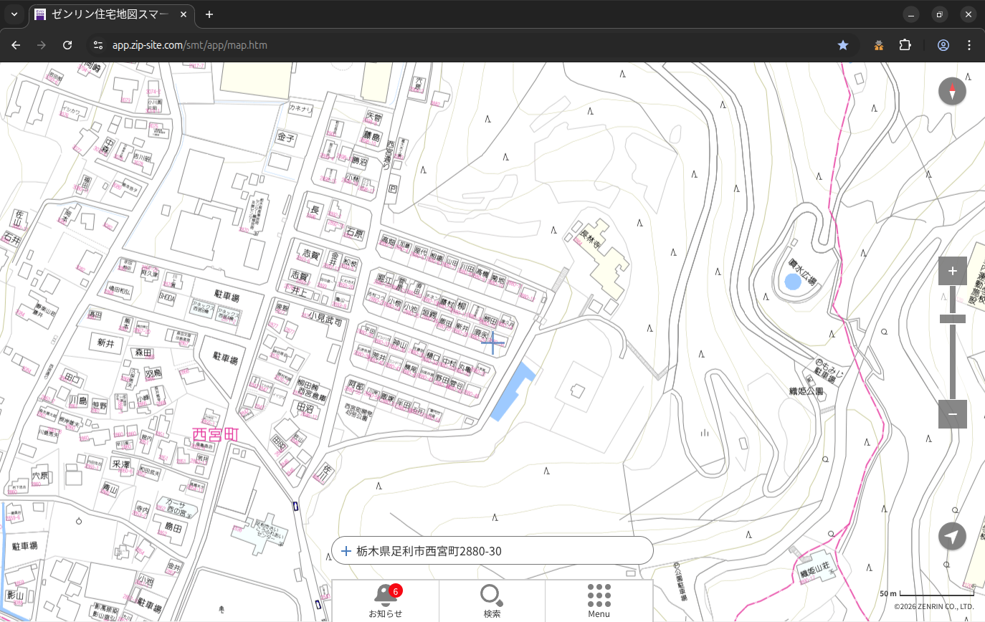Open the Chrome profile avatar
Viewport: 985px width, 622px height.
(943, 45)
